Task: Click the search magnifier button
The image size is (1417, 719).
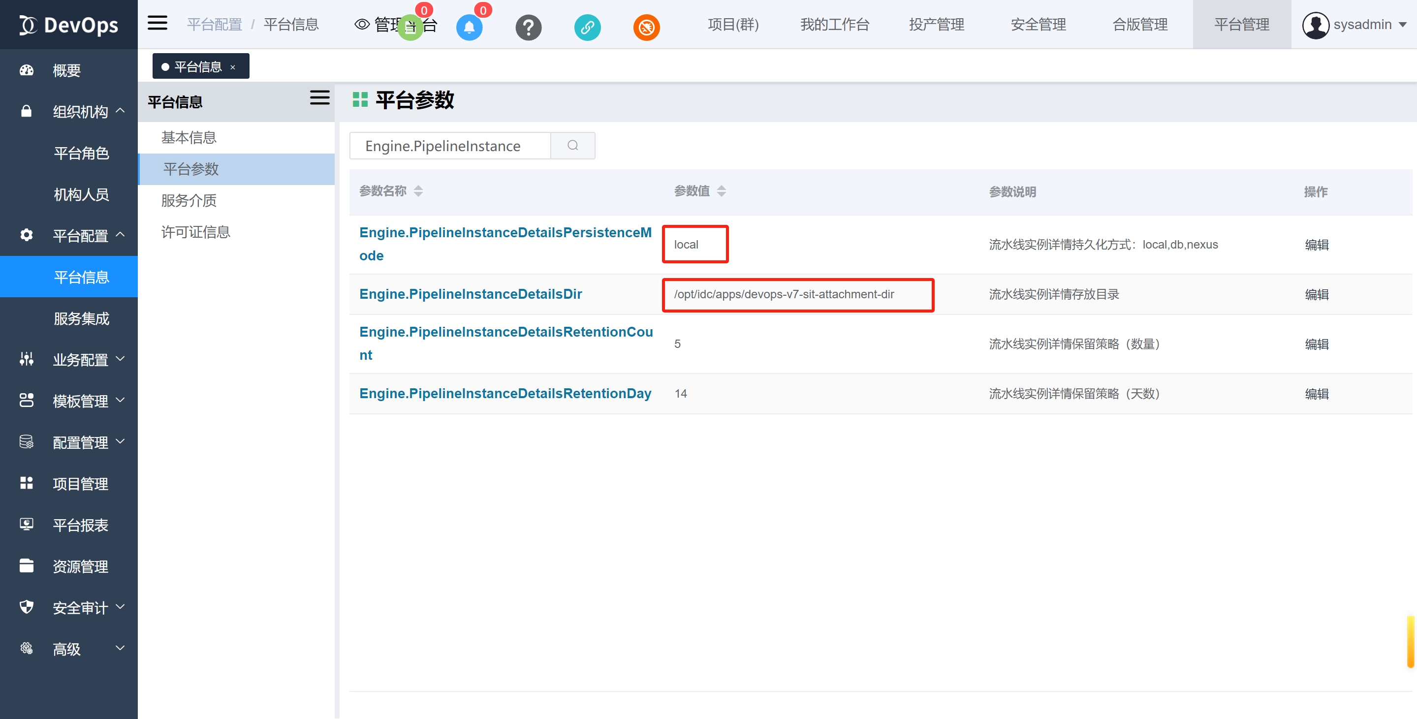Action: click(x=572, y=145)
